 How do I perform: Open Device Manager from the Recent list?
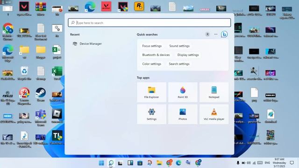[87, 44]
